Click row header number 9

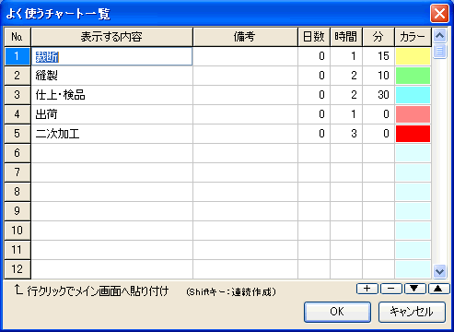(17, 211)
